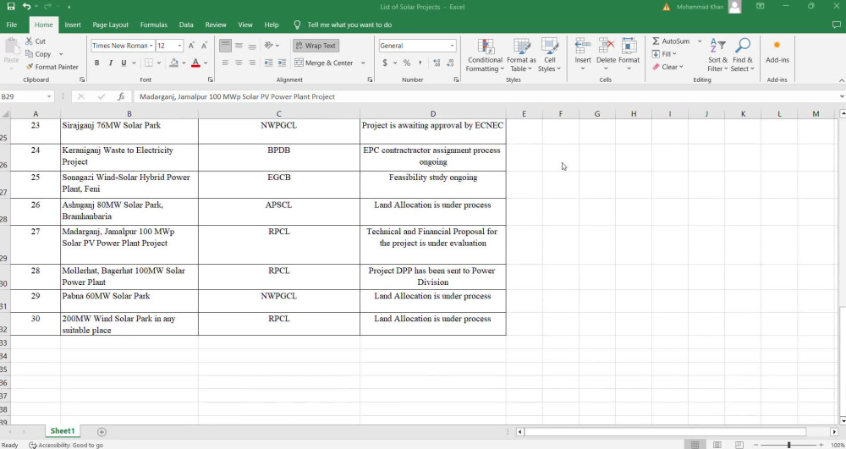The image size is (846, 449).
Task: Toggle Top Align in alignment group
Action: (226, 46)
